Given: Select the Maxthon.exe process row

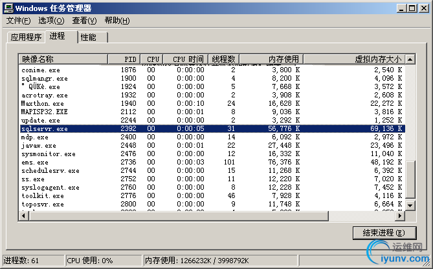Looking at the screenshot, I should click(212, 103).
